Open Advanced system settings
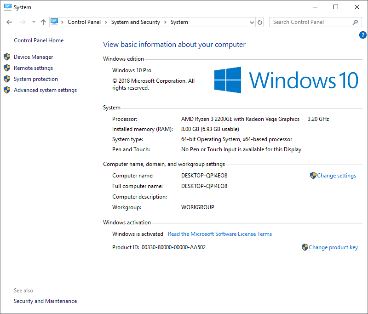 [x=45, y=90]
